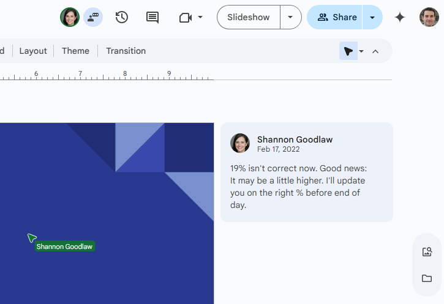Toggle the pointer cursor mode button
Image resolution: width=444 pixels, height=304 pixels.
point(348,51)
